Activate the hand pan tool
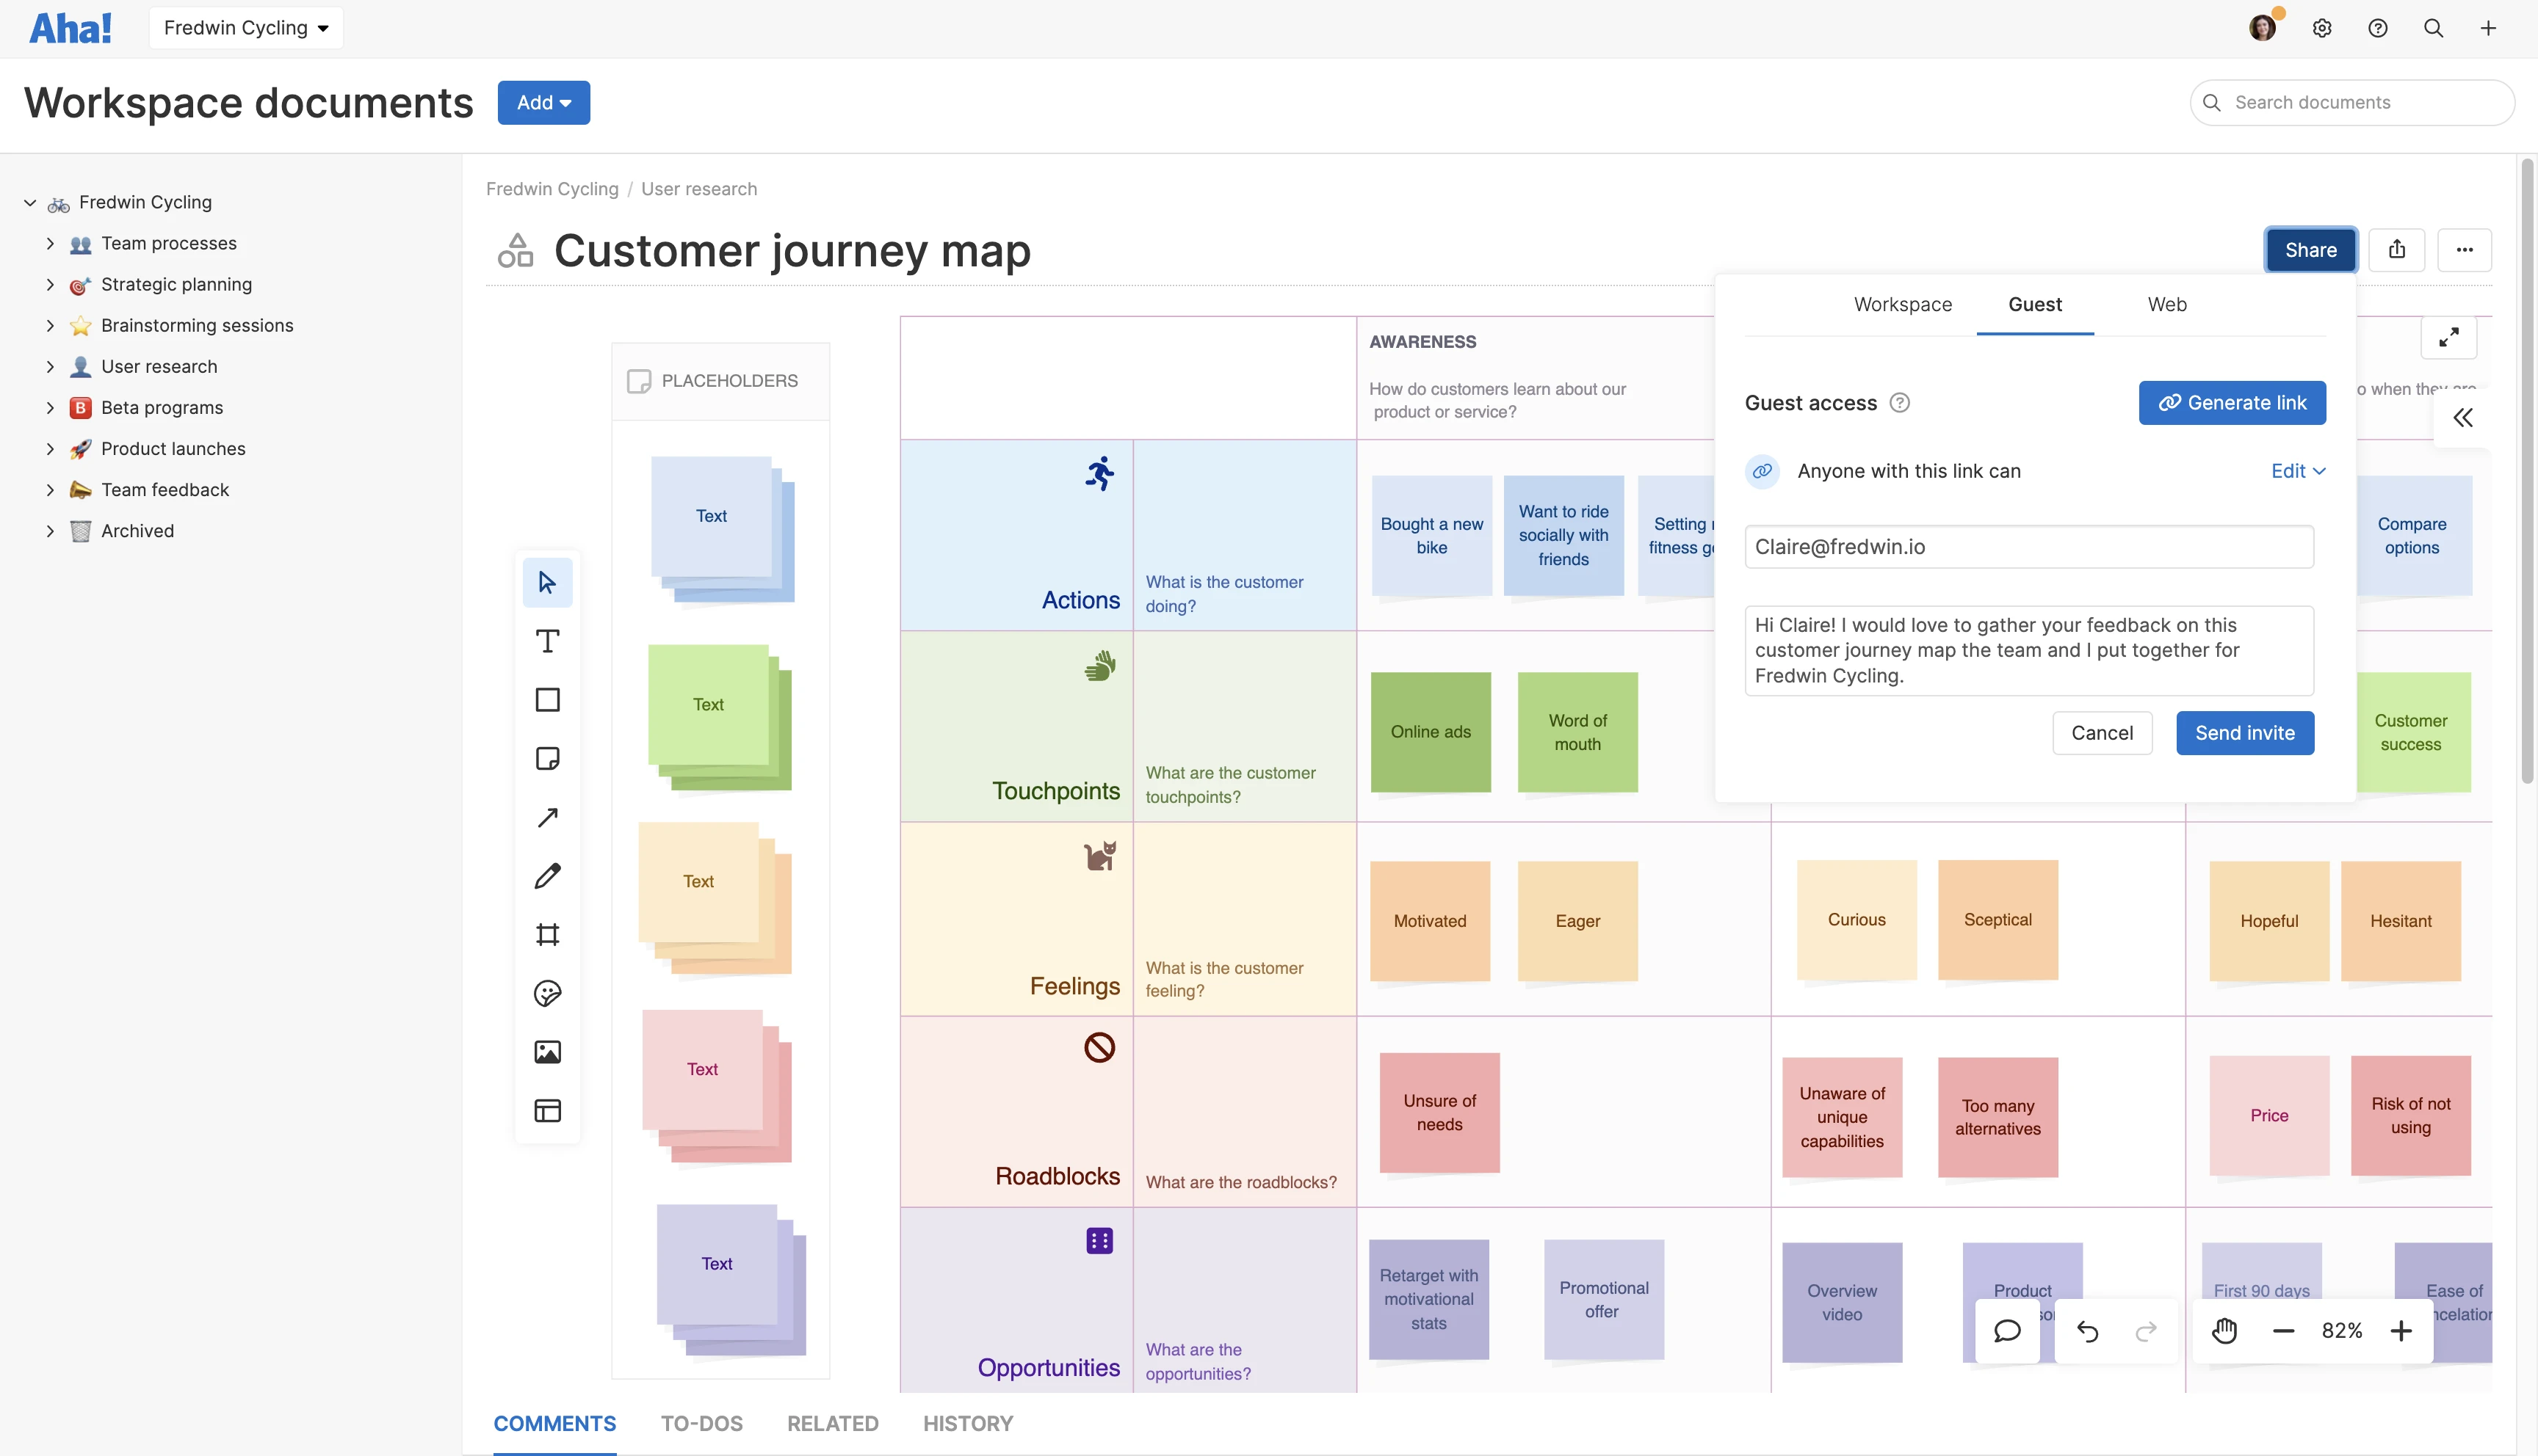 pos(2224,1331)
